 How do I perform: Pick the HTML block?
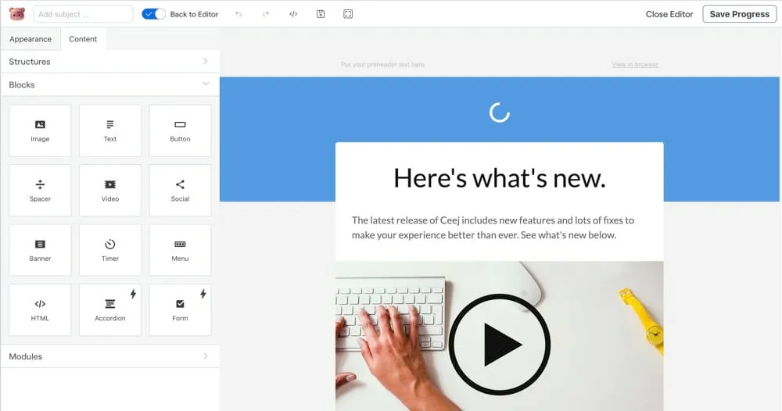pyautogui.click(x=40, y=309)
